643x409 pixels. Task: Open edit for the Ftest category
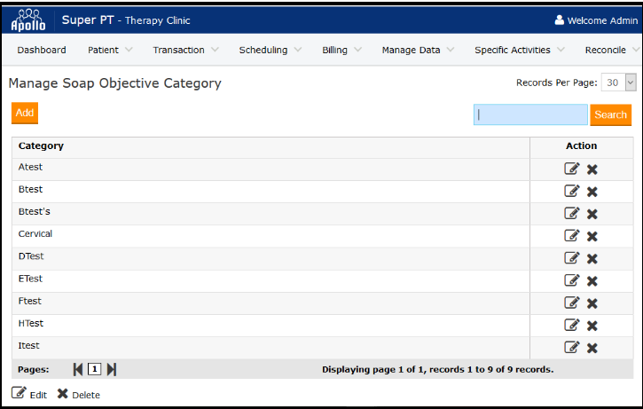point(572,303)
